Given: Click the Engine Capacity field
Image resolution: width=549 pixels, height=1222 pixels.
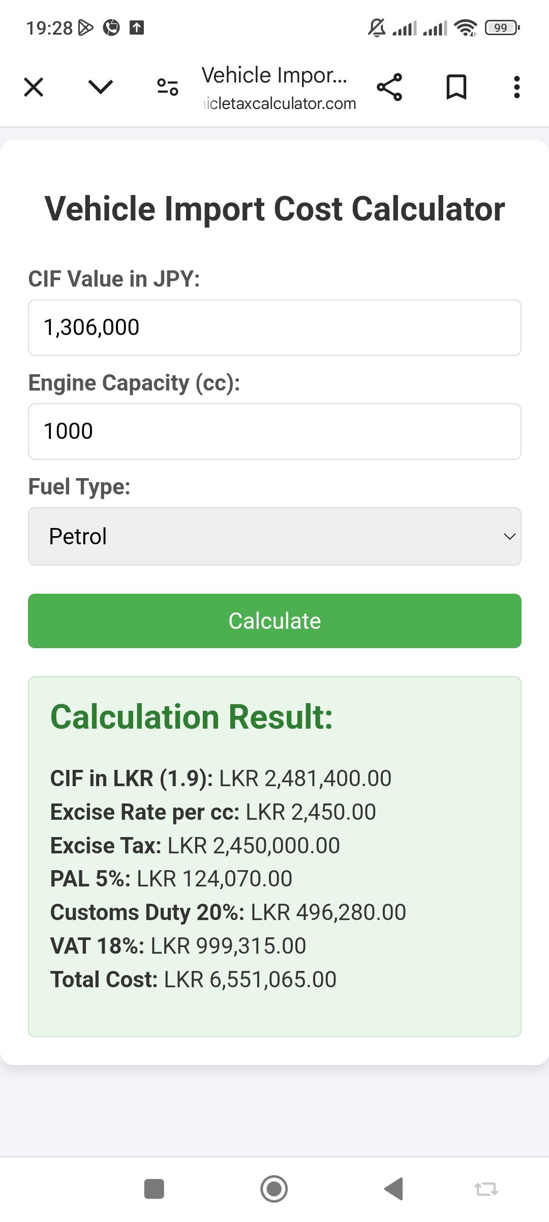Looking at the screenshot, I should point(274,431).
